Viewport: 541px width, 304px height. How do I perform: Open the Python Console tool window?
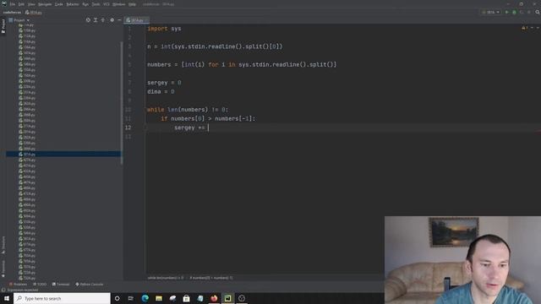(x=90, y=285)
